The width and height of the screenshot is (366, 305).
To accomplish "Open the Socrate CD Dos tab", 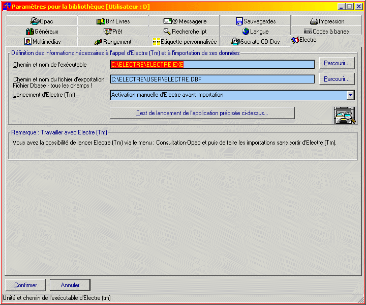I will [255, 42].
